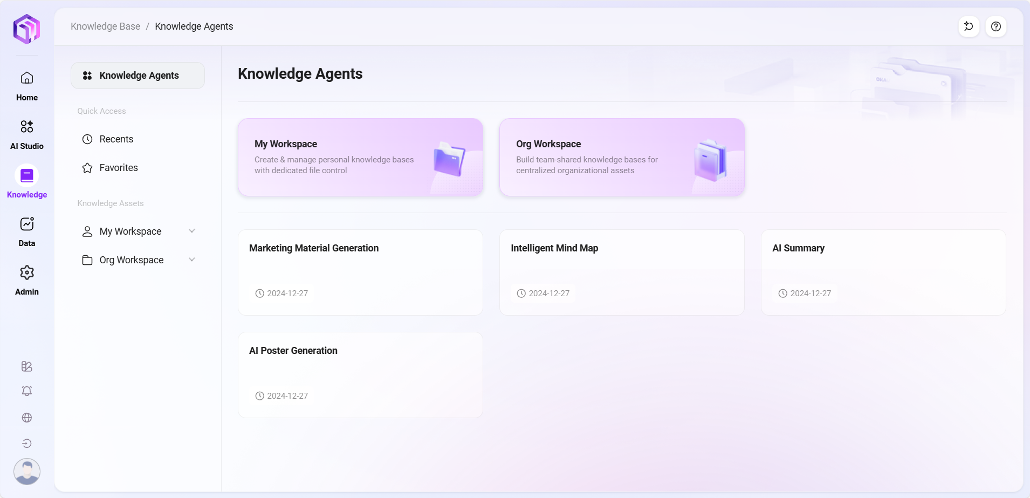Open the Home section in sidebar

click(x=27, y=85)
